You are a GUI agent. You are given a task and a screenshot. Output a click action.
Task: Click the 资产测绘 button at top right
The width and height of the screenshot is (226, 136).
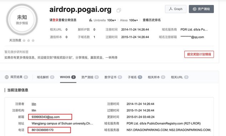point(201,9)
